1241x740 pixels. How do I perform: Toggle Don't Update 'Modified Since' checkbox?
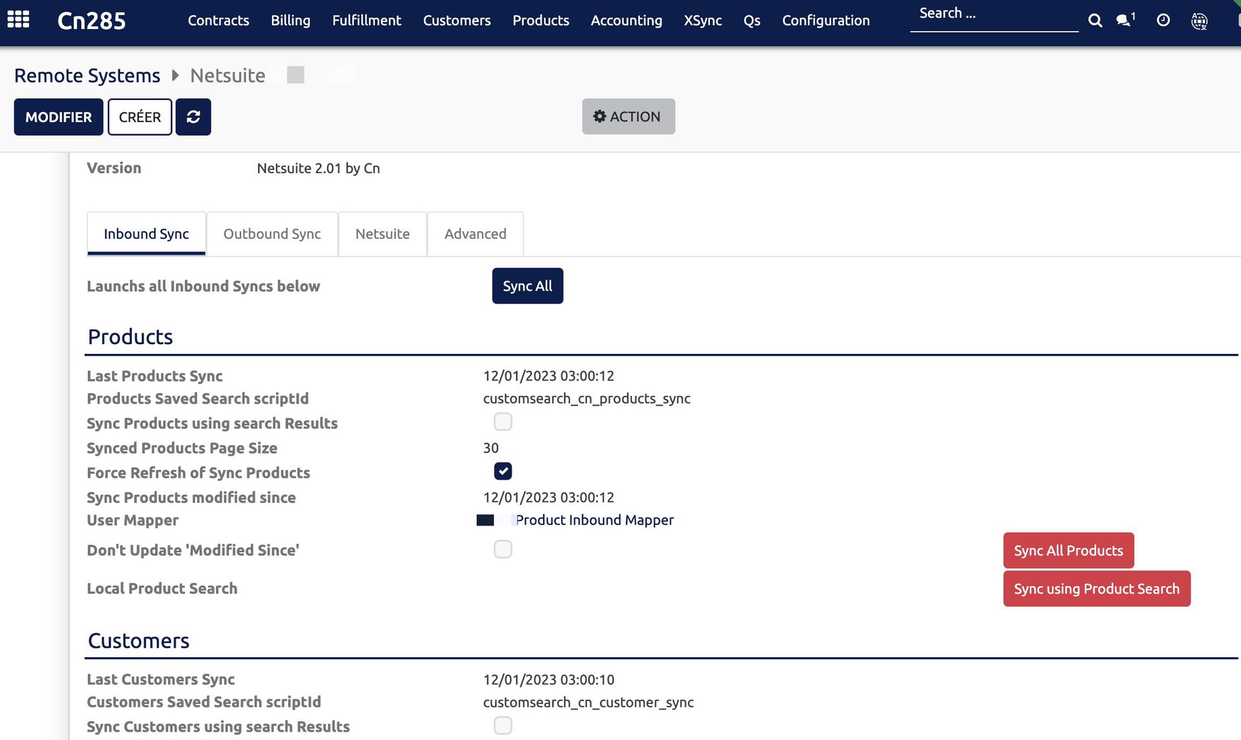pyautogui.click(x=503, y=549)
